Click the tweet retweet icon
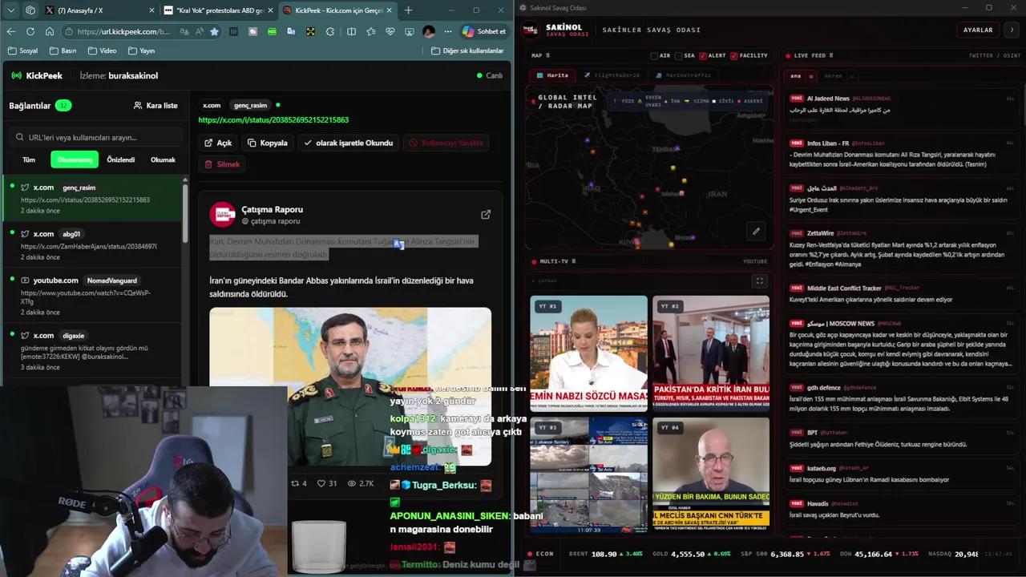Screen dimensions: 1026x577 click(x=294, y=483)
